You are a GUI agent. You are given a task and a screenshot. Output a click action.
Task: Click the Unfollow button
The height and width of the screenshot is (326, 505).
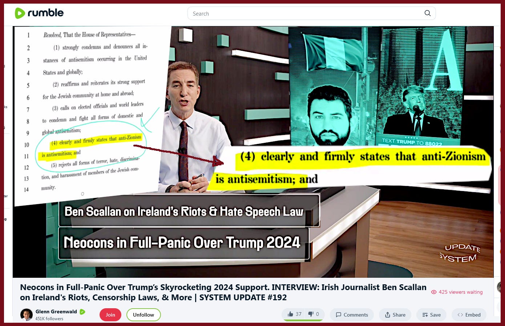144,315
